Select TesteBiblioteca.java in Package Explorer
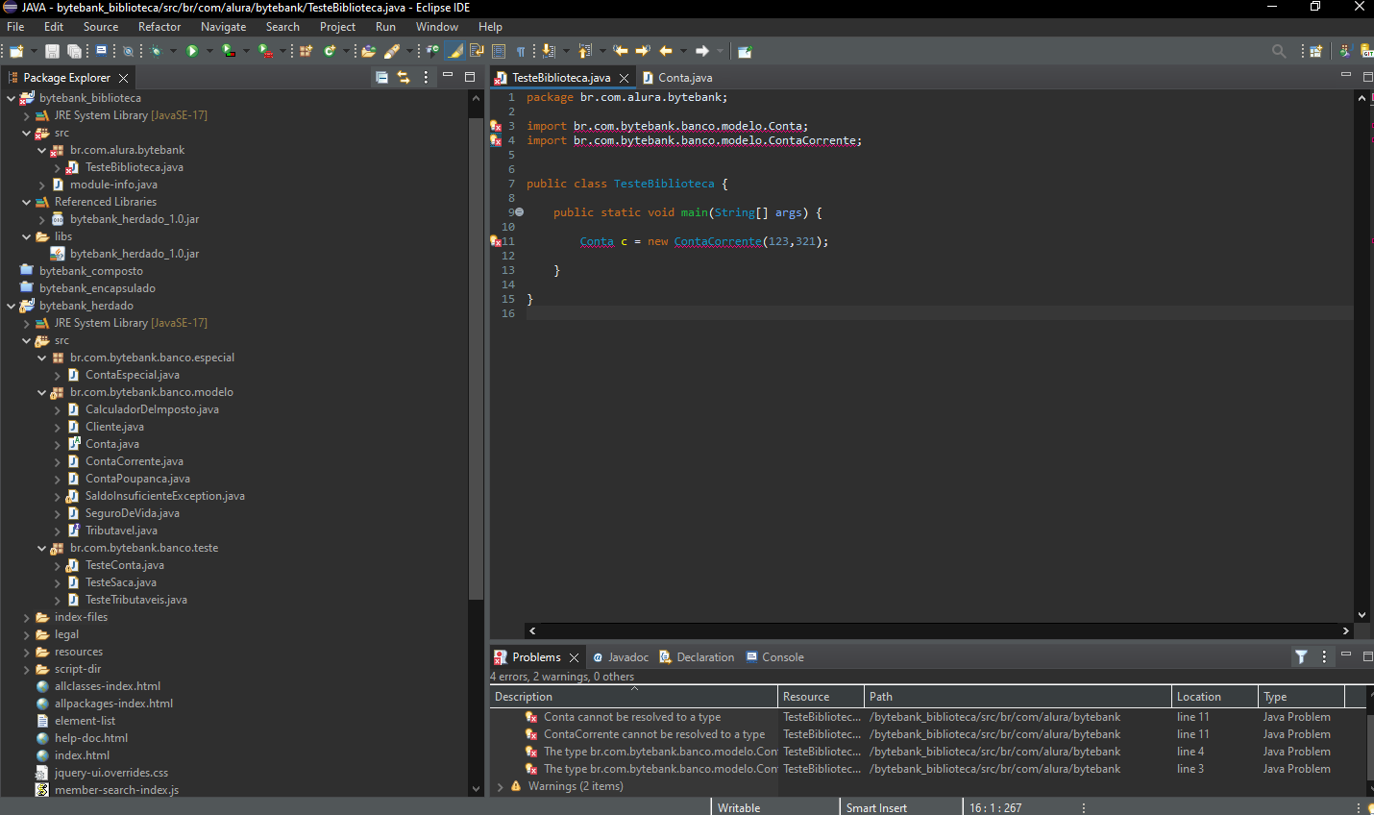This screenshot has width=1374, height=815. click(x=134, y=167)
